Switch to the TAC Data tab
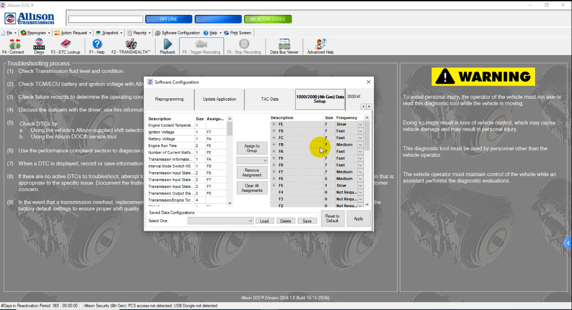 pos(270,99)
